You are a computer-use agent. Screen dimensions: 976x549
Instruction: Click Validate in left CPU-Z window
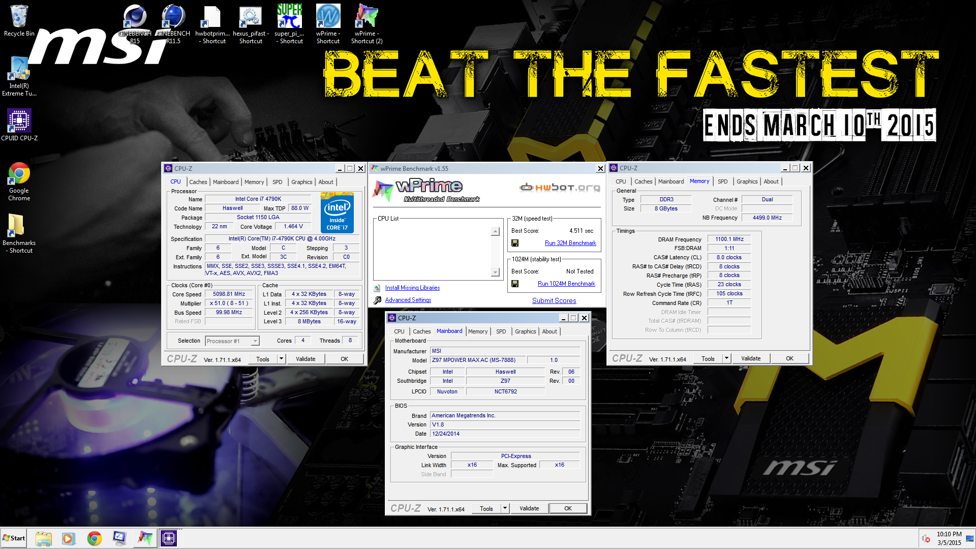pyautogui.click(x=306, y=359)
